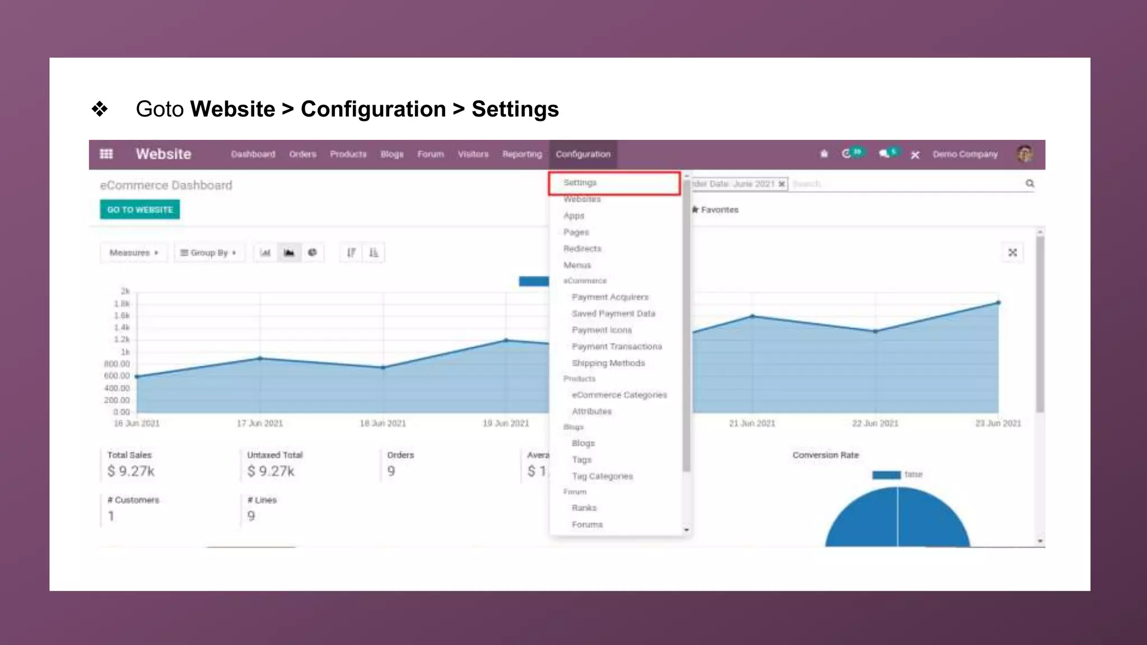This screenshot has height=645, width=1147.
Task: Open Tags entry
Action: [581, 460]
